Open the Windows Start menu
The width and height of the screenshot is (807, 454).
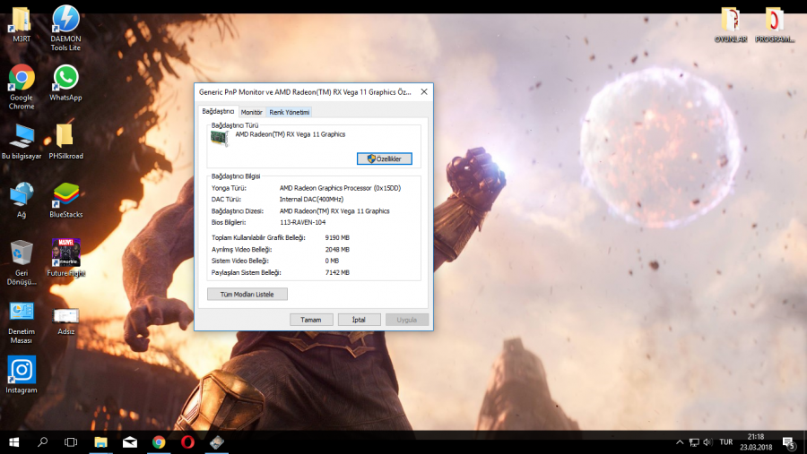point(13,442)
